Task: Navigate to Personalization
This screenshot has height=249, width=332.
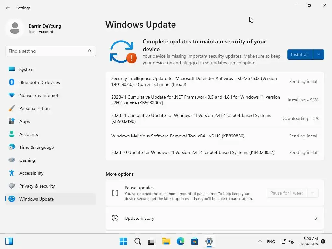Action: coord(50,108)
